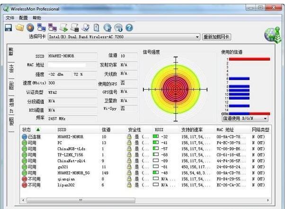Click the scrollbar left arrow under the list
Image resolution: width=285 pixels, height=209 pixels.
coord(23,200)
